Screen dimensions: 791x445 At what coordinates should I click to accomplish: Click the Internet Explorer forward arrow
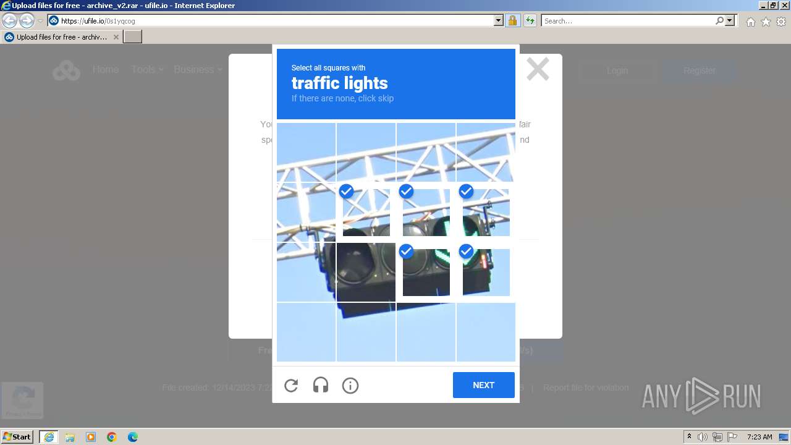click(x=27, y=21)
